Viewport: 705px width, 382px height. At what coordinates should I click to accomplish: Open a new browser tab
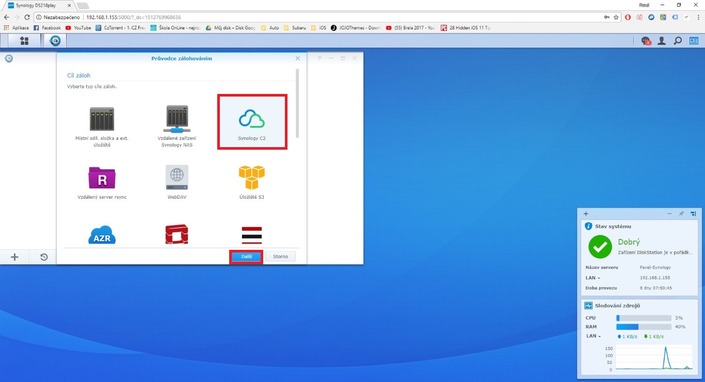point(83,5)
